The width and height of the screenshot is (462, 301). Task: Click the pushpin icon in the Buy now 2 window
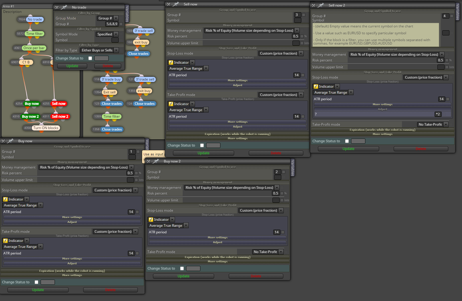point(156,161)
